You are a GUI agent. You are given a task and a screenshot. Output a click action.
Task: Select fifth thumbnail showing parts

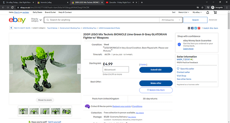coord(66,111)
